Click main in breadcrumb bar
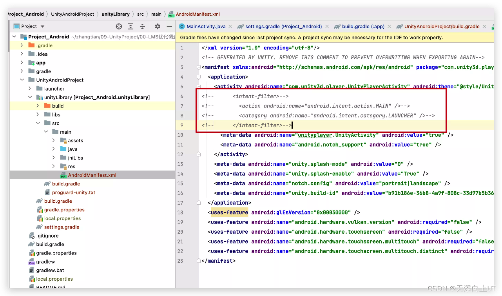Viewport: 502px width, 296px height. pos(156,14)
